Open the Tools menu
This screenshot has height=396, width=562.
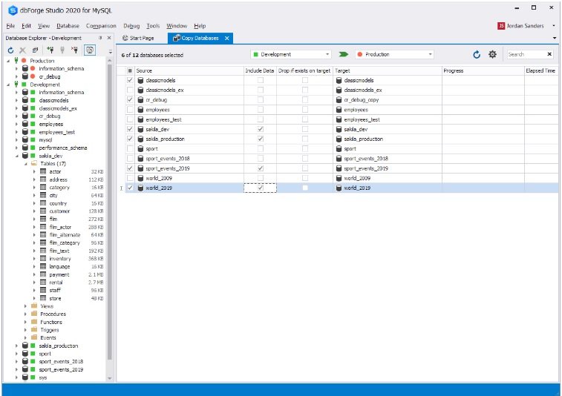153,26
